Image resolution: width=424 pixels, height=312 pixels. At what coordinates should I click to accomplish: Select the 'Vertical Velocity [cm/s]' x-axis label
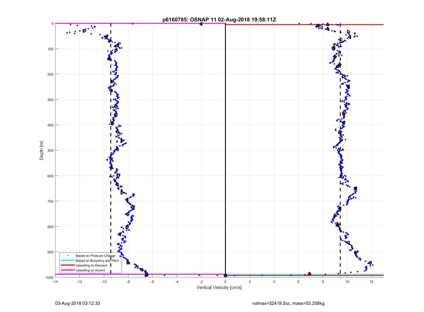coord(219,287)
